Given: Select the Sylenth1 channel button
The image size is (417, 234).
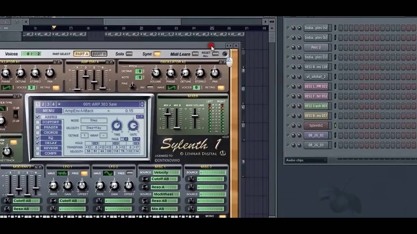Looking at the screenshot, I should 316,125.
